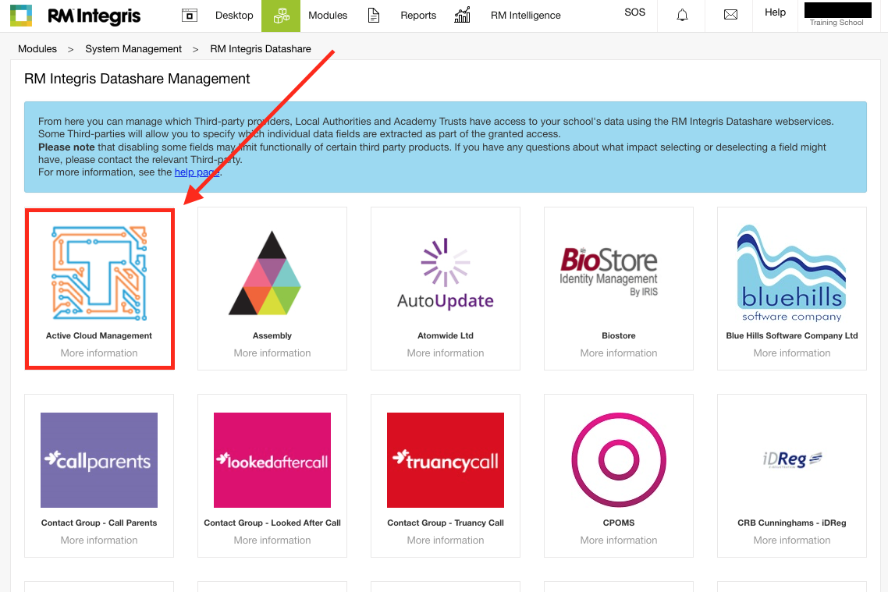Select the CPOMS circle logo
Viewport: 888px width, 592px height.
click(x=618, y=460)
